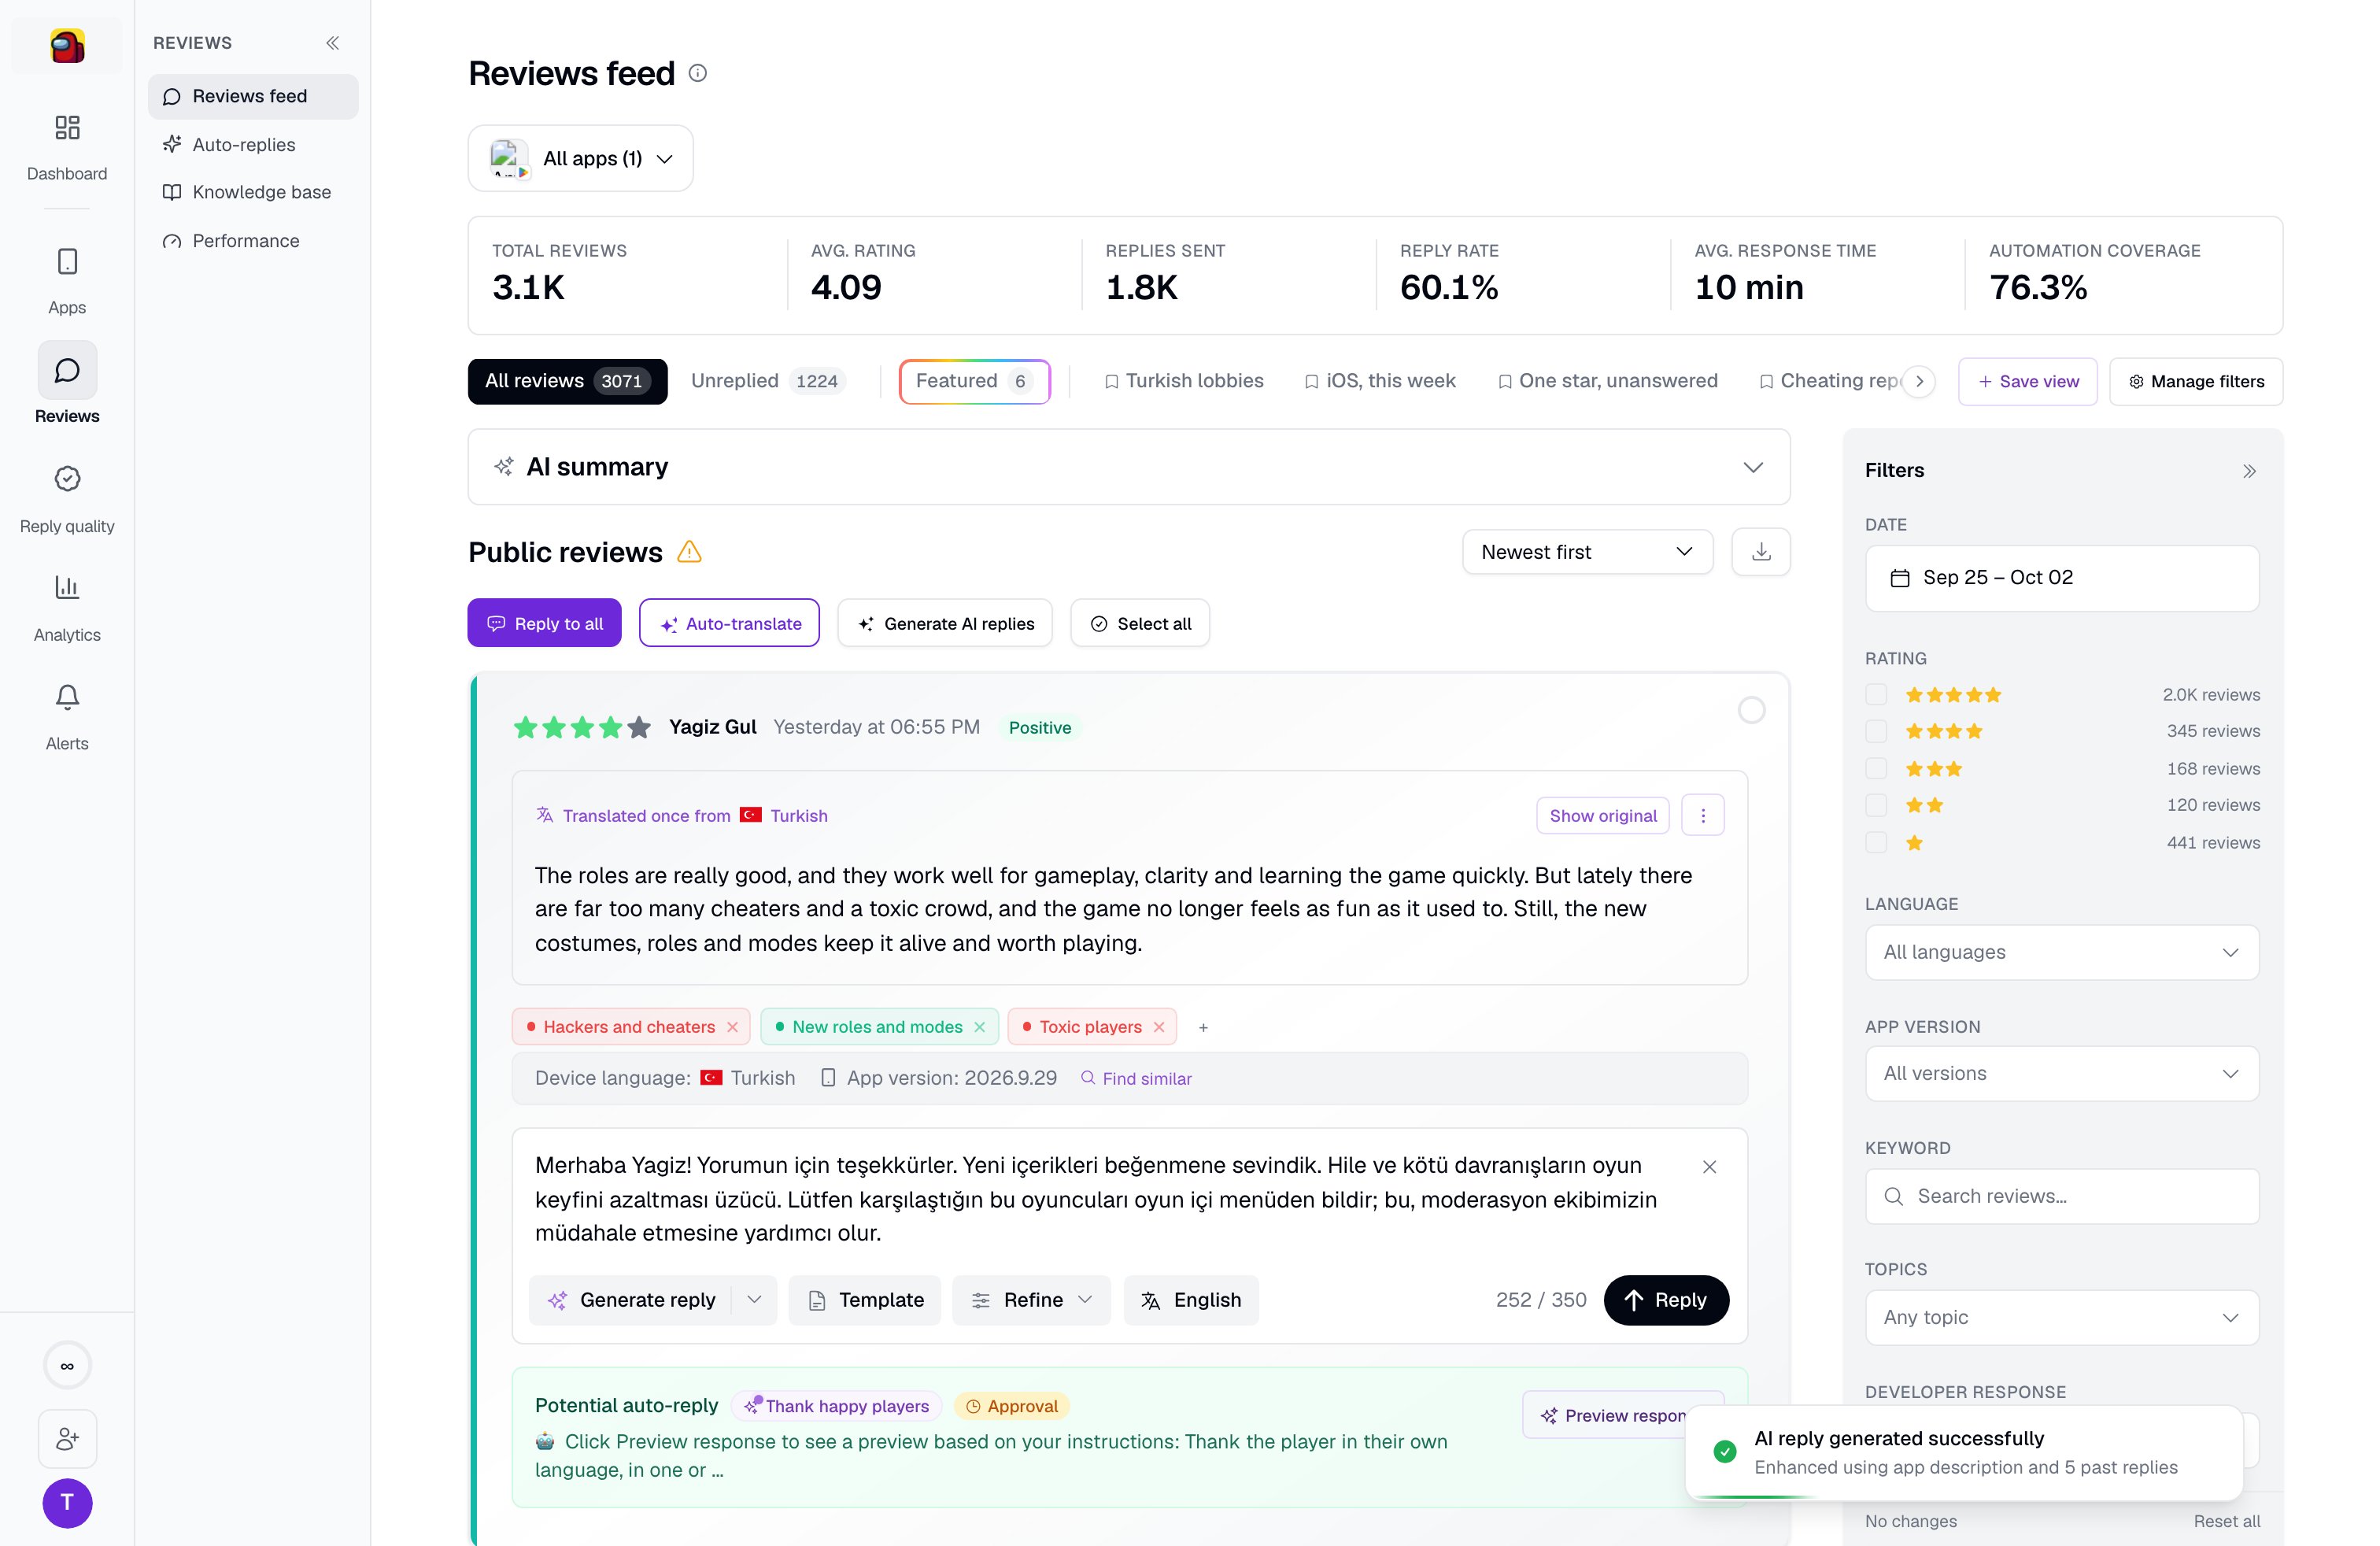Open the Dashboard section

[67, 146]
